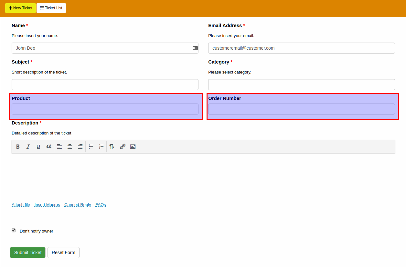Create a numbered list in the editor
This screenshot has width=406, height=268.
(101, 146)
